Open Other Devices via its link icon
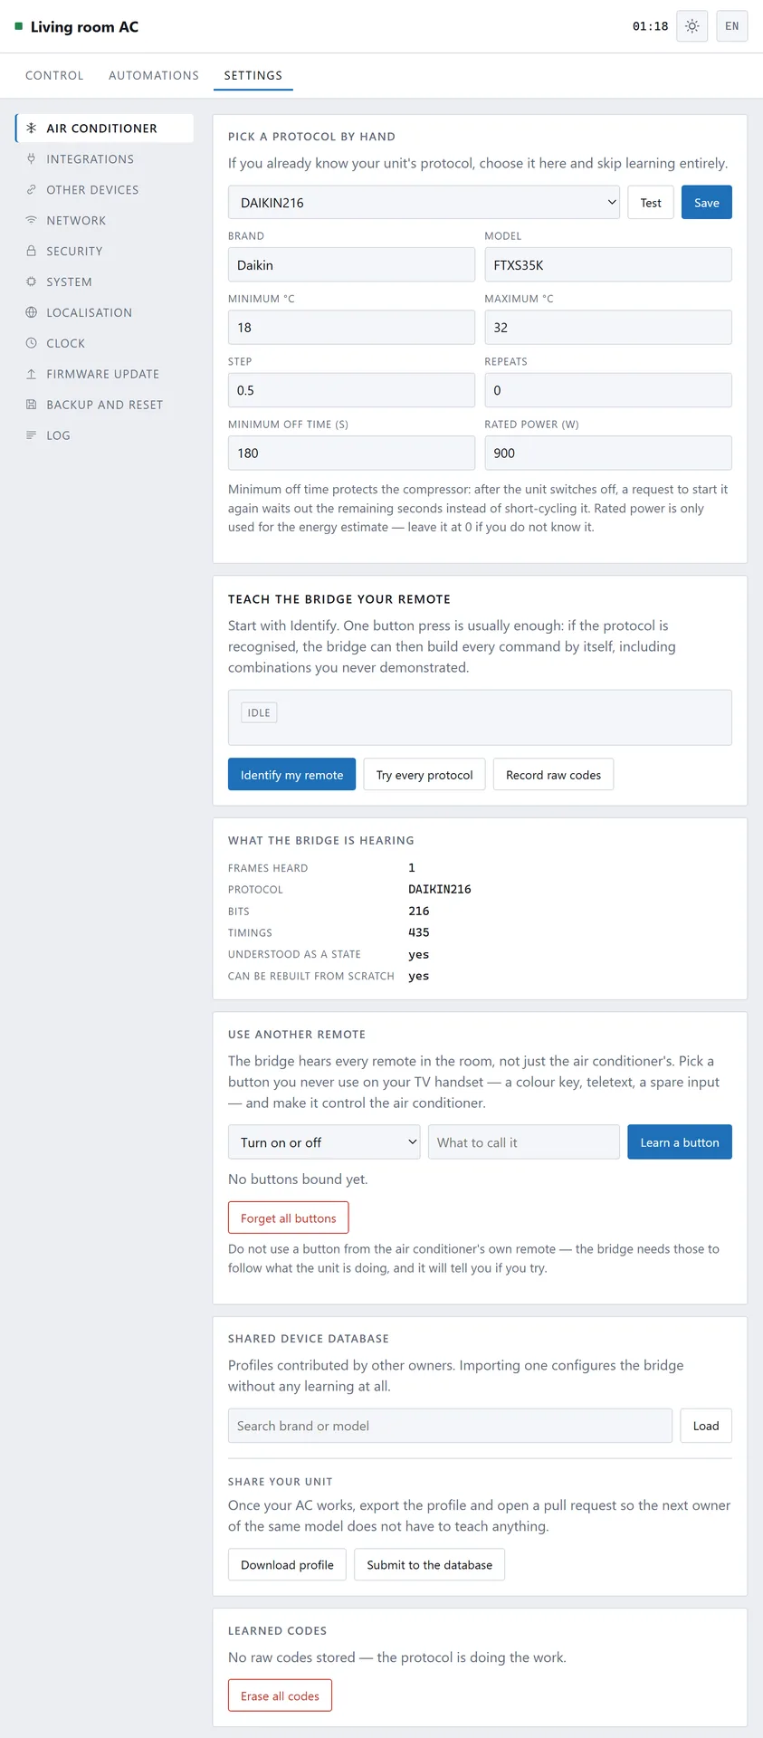Image resolution: width=763 pixels, height=1738 pixels. coord(31,189)
